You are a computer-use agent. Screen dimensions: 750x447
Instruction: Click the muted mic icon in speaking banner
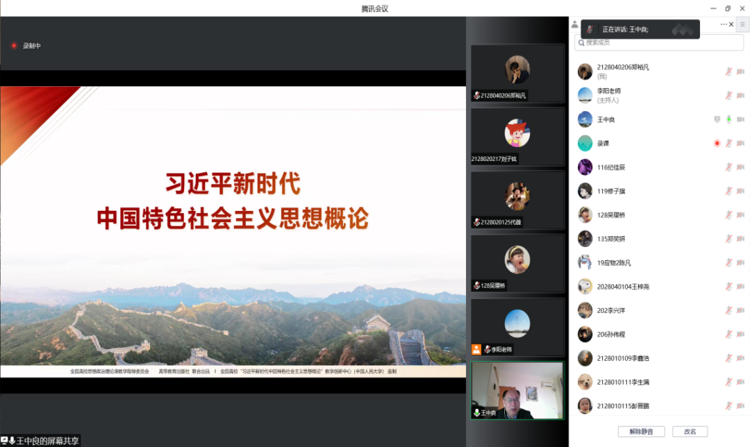(x=590, y=29)
